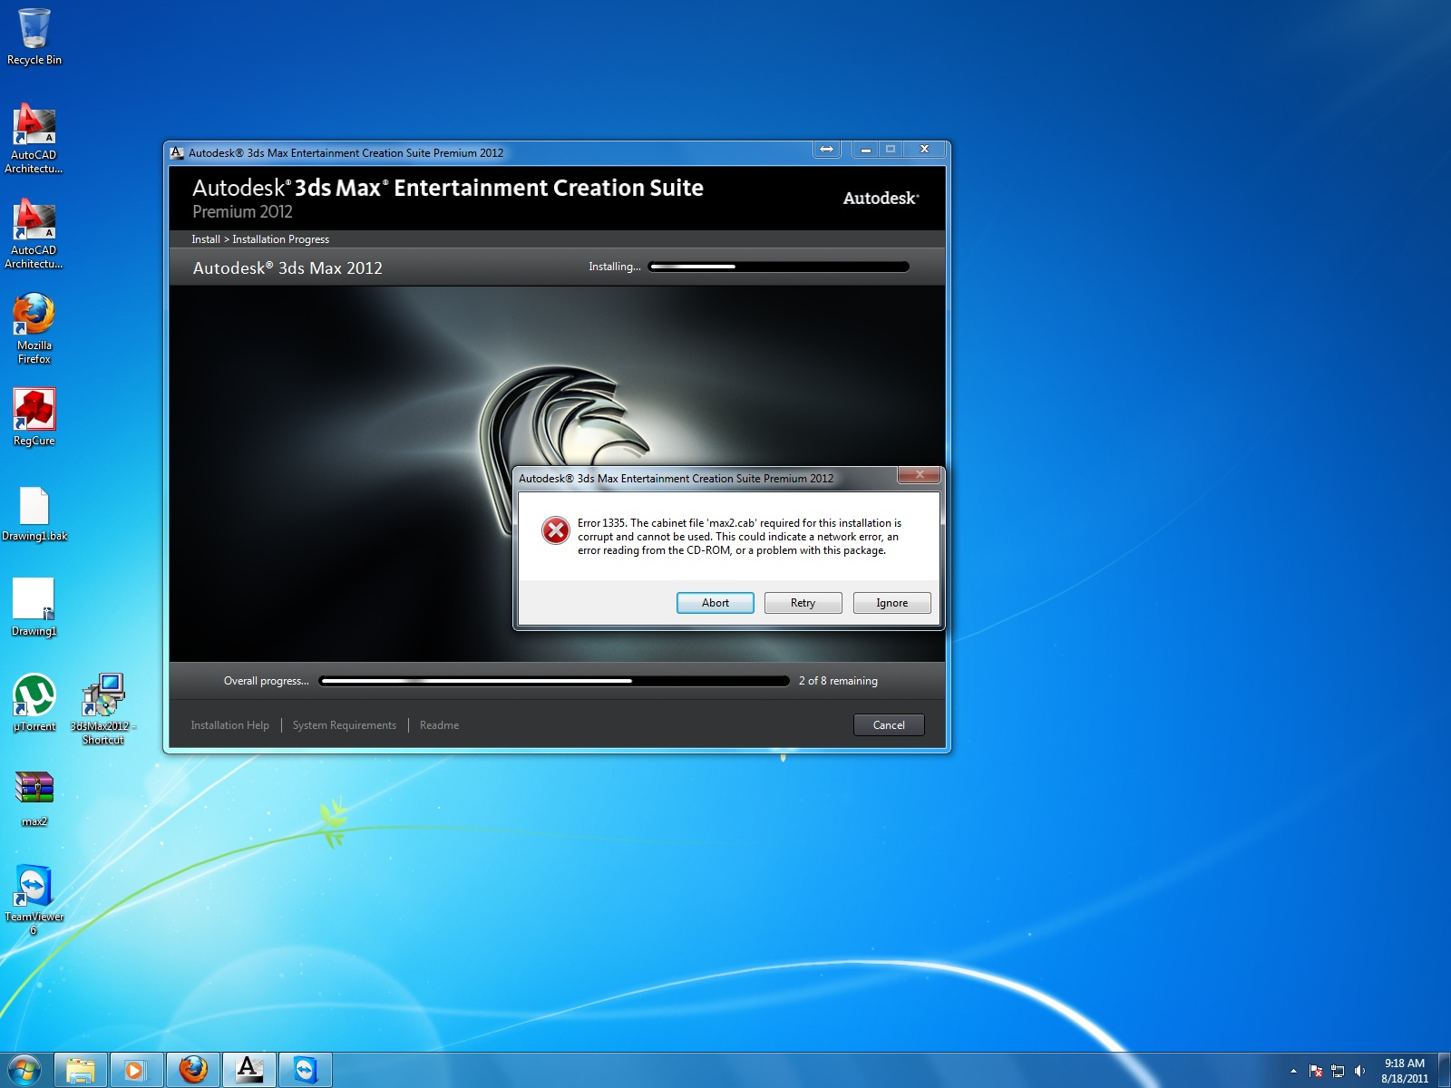This screenshot has width=1451, height=1088.
Task: Select the second AutoCAD Architecture desktop shortcut
Action: [34, 234]
